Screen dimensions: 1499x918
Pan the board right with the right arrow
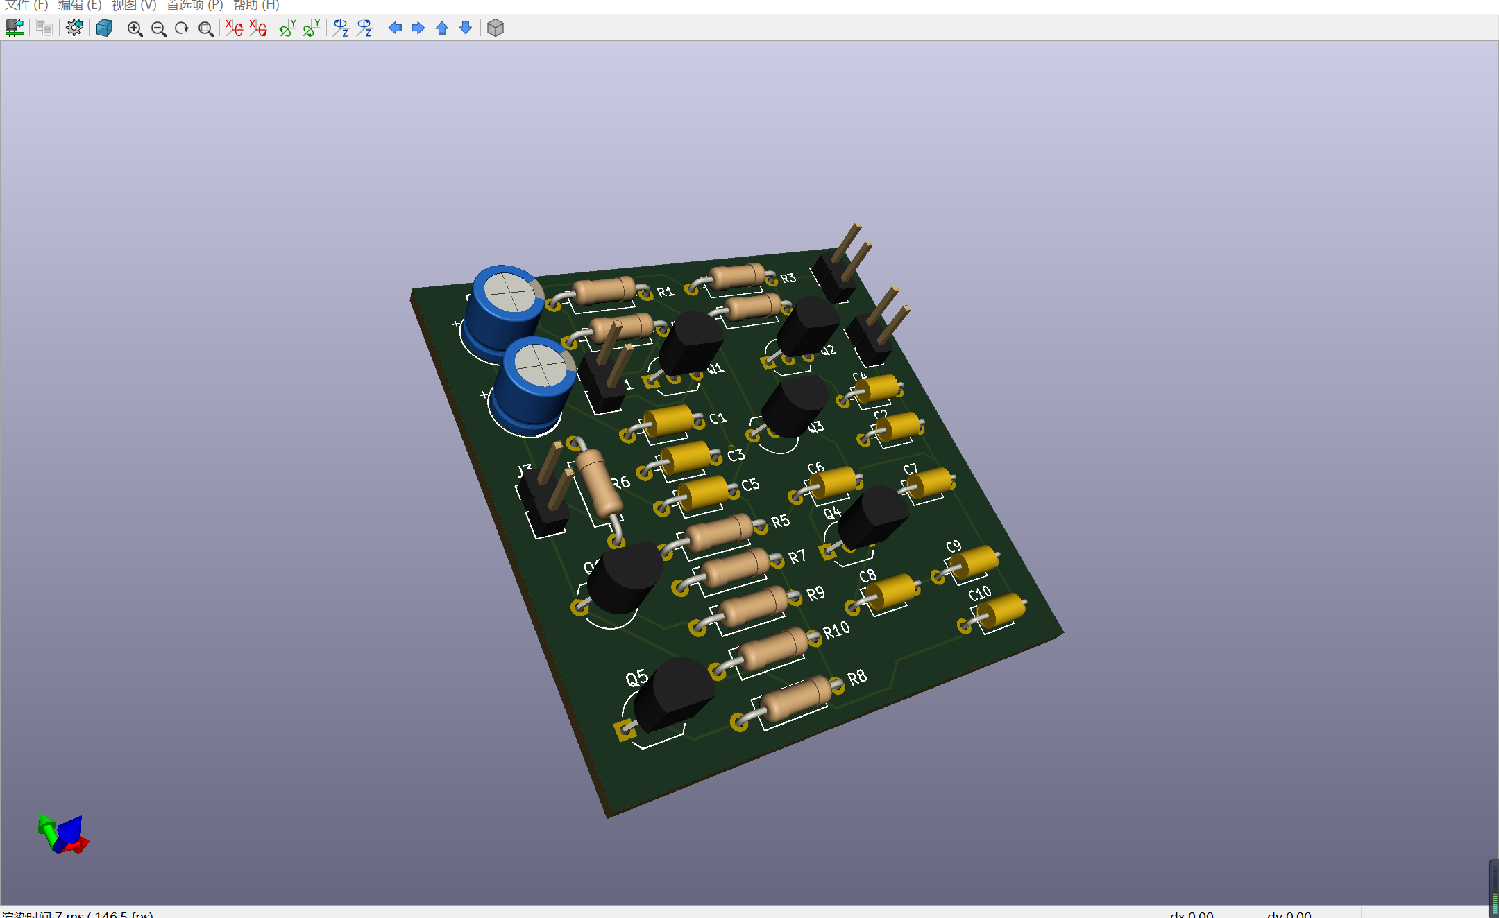[418, 28]
